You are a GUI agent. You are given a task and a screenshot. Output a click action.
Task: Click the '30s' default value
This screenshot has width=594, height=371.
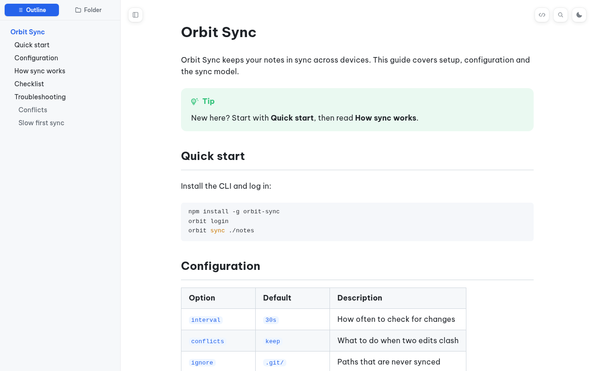pyautogui.click(x=271, y=320)
